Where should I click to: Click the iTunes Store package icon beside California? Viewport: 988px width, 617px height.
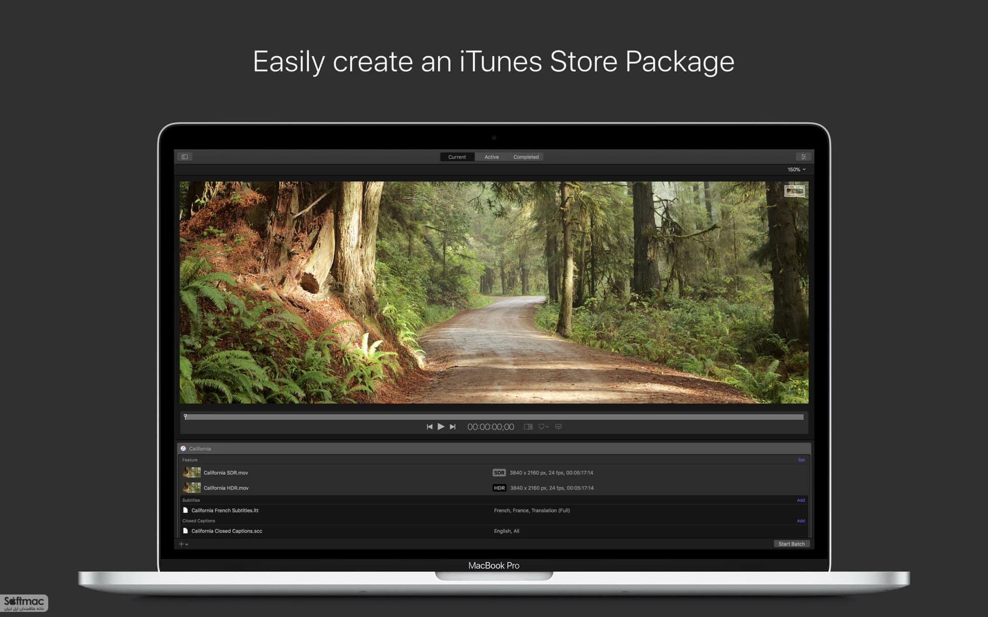(x=183, y=449)
